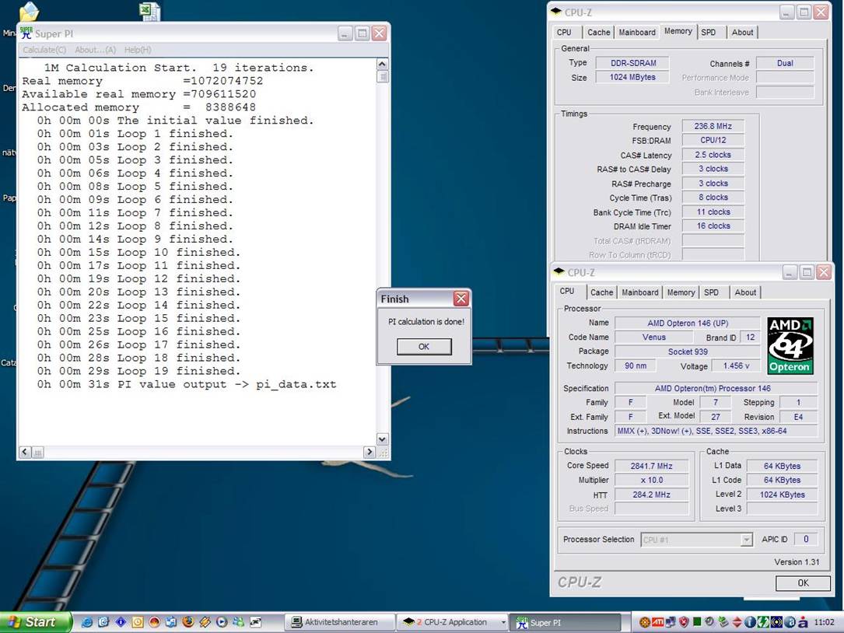Launch Winamp from the Quick Launch bar

(205, 622)
